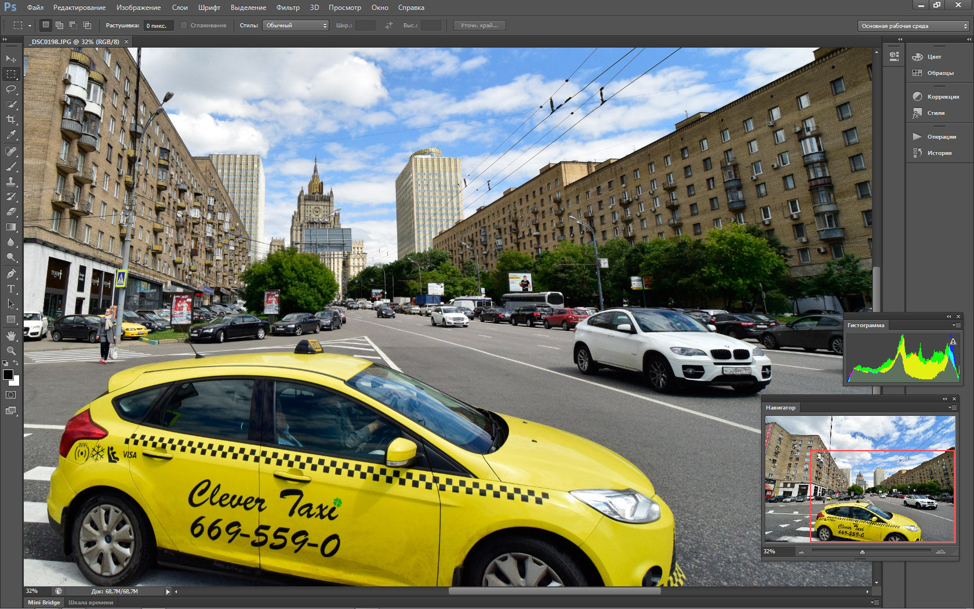Open the Навигатор panel menu
Screen dimensions: 974x609
[951, 408]
